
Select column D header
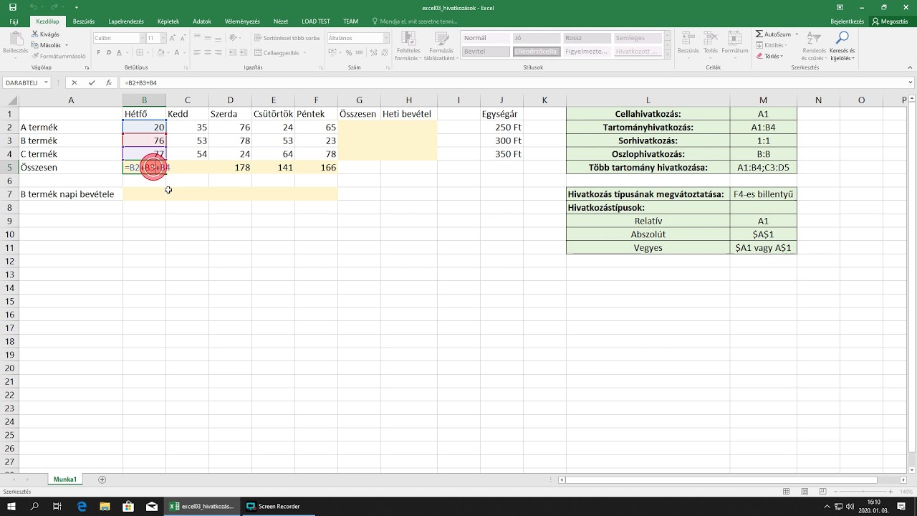(x=230, y=100)
